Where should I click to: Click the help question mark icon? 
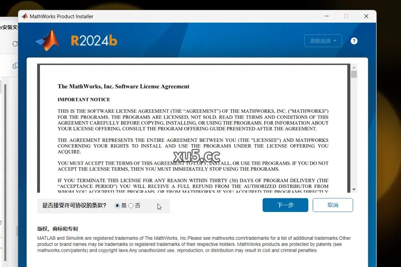pos(354,40)
